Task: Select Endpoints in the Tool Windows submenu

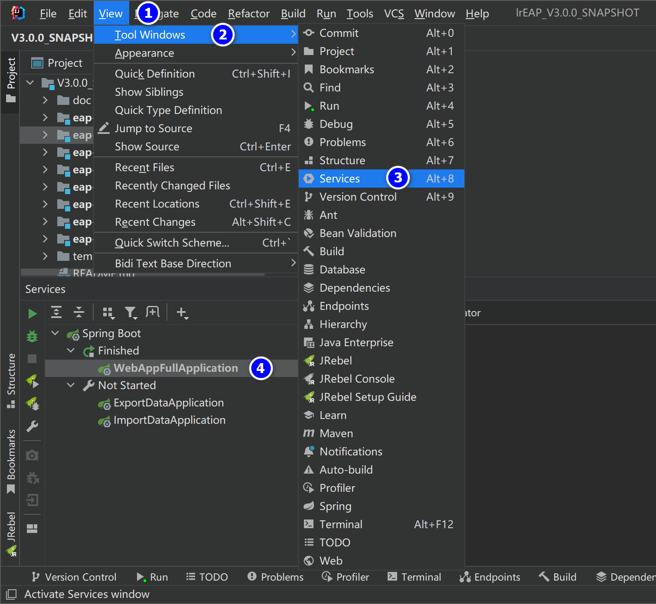Action: pos(382,306)
